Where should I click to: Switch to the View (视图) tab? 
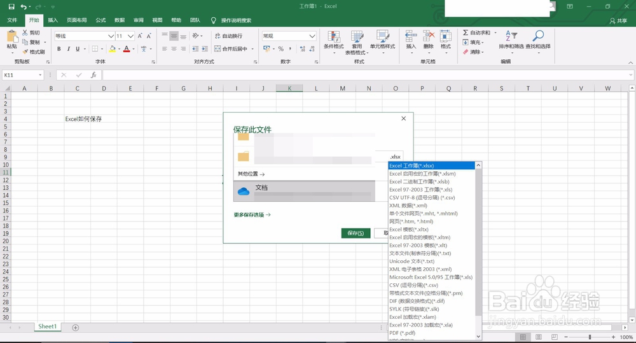[157, 20]
